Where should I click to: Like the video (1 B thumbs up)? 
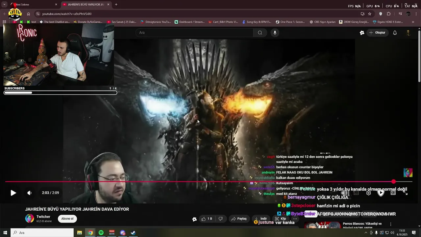207,219
